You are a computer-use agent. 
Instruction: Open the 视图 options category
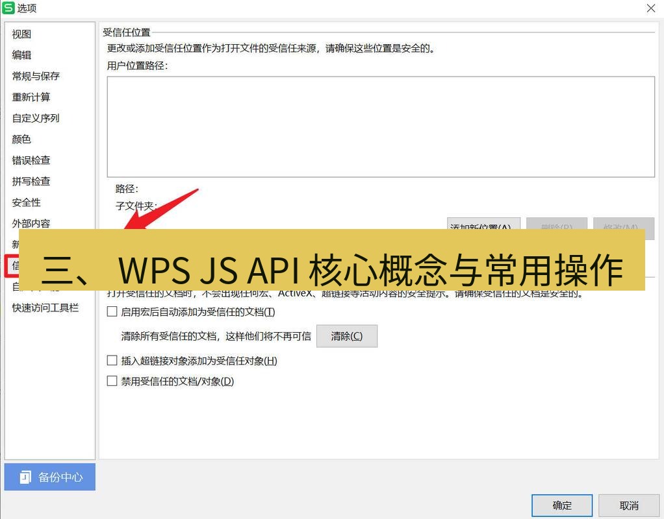pyautogui.click(x=21, y=34)
